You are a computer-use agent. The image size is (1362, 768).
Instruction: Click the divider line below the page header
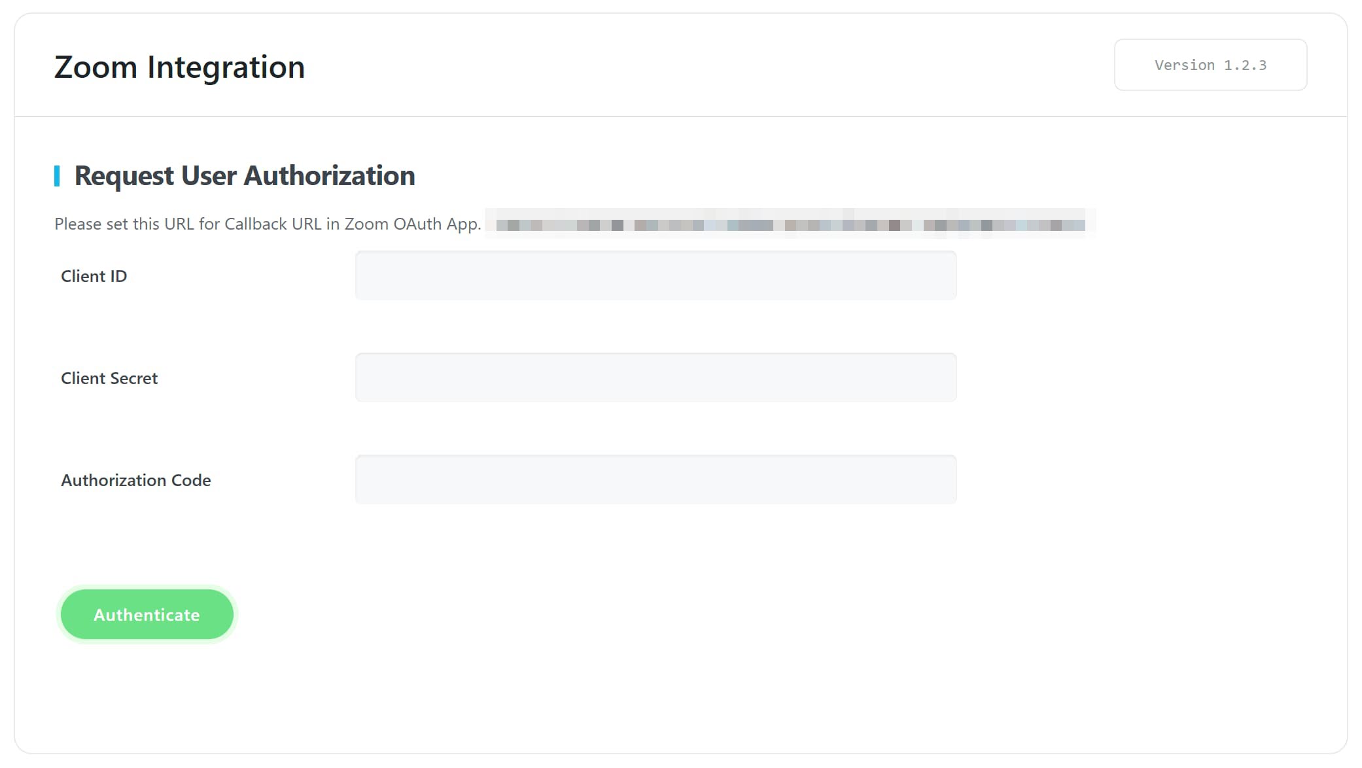681,116
